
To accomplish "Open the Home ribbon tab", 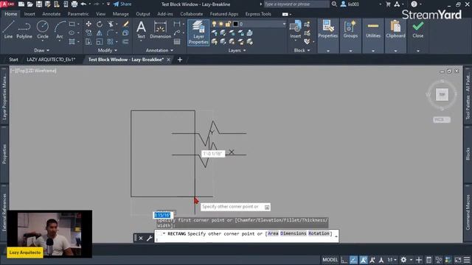I will (11, 14).
